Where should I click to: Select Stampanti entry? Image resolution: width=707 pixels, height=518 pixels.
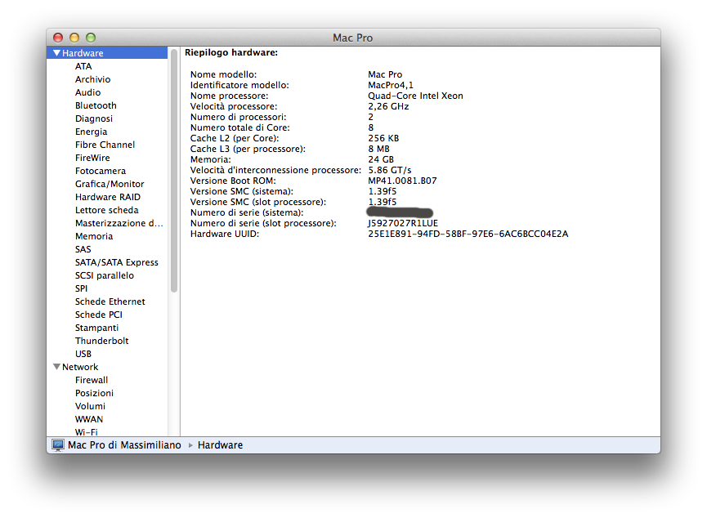pyautogui.click(x=96, y=328)
